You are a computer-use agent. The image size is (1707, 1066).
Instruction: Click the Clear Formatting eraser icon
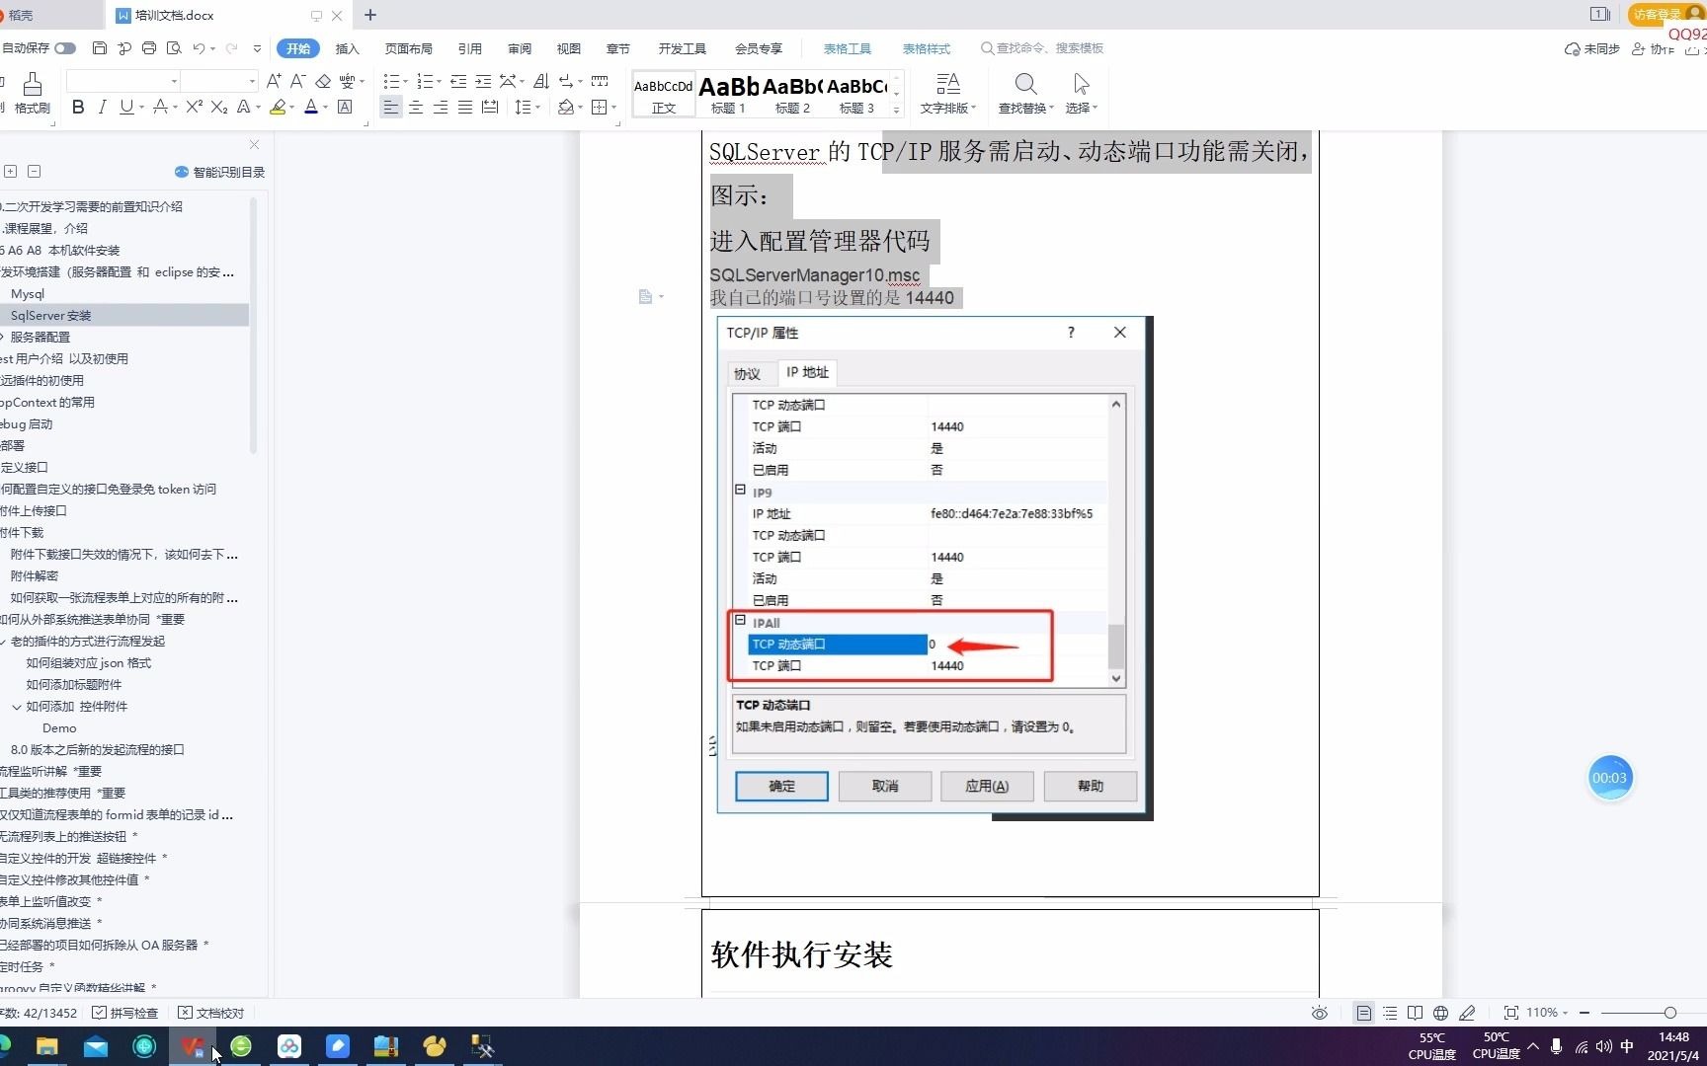pos(323,81)
